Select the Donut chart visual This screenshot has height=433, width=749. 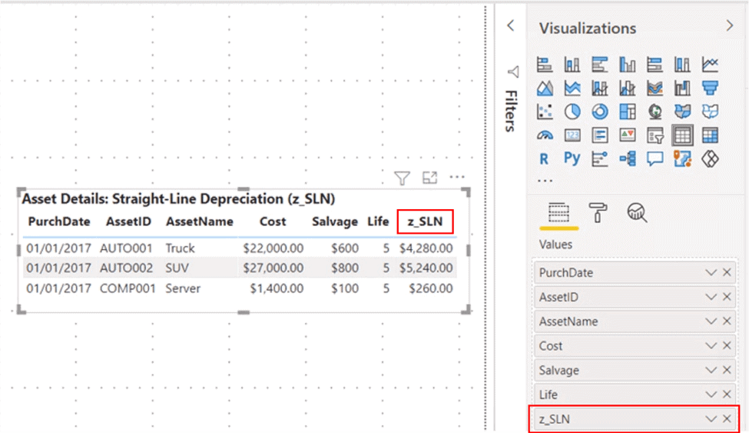(599, 112)
